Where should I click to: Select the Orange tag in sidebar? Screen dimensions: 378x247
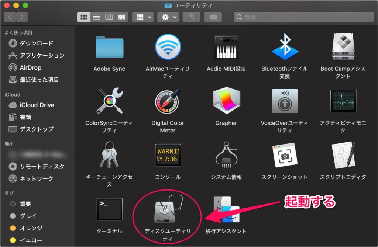pos(31,228)
